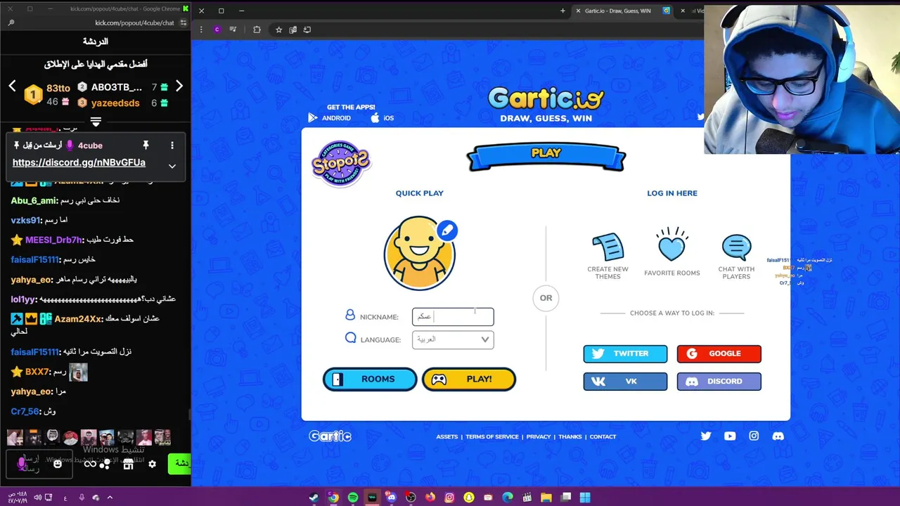Open the purple Chrome profile avatar

coord(217,30)
